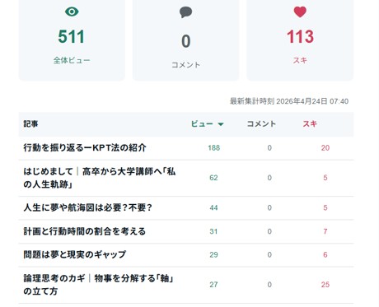The image size is (379, 307).
Task: Open article 人生に夢や航海図は必要？不要？
Action: [87, 207]
